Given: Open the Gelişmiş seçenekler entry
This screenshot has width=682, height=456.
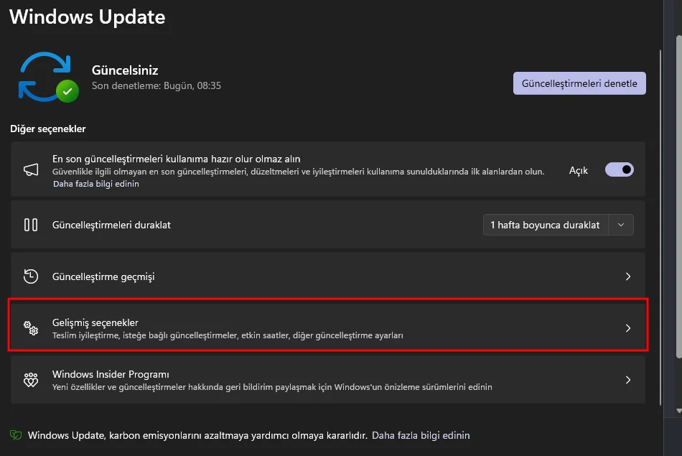Looking at the screenshot, I should 95,322.
